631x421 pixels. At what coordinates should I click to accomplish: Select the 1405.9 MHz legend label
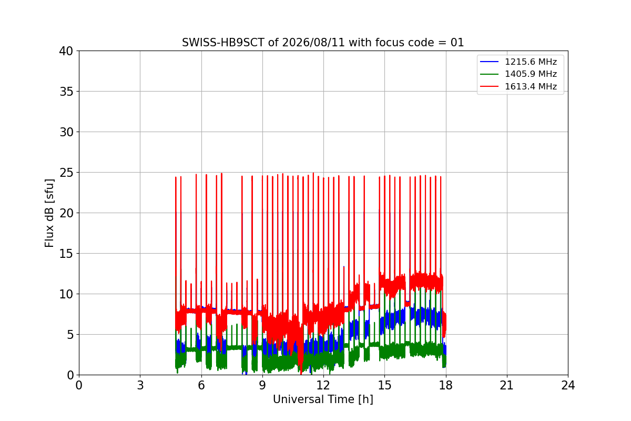point(531,74)
